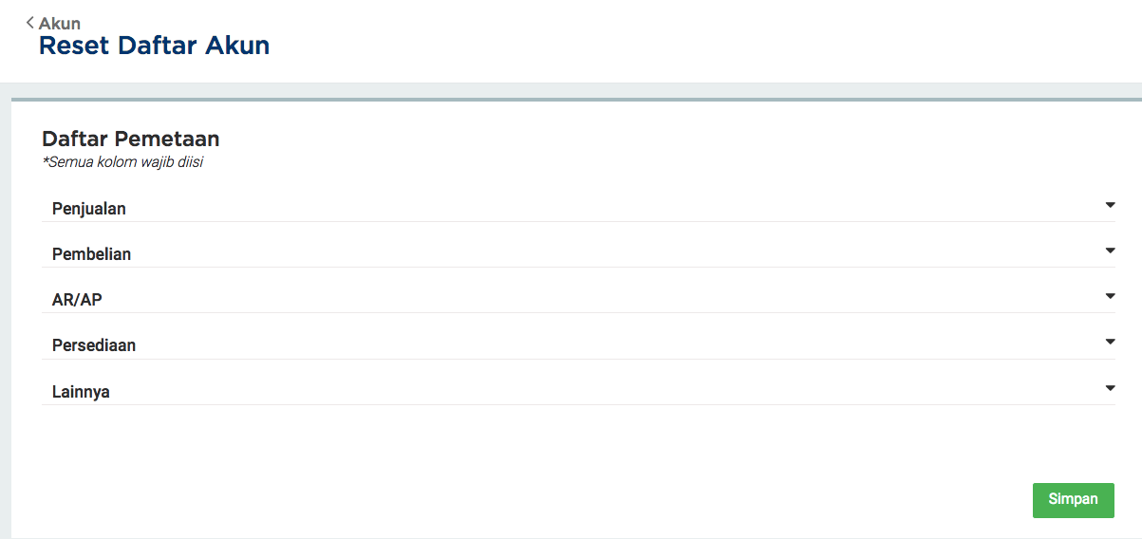Click the Semua kolom wajib diisi note

tap(123, 162)
